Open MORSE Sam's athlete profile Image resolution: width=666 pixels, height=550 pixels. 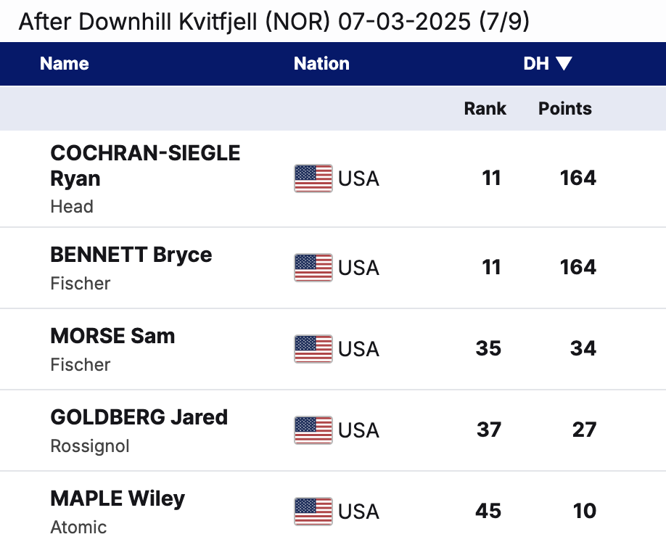point(112,336)
